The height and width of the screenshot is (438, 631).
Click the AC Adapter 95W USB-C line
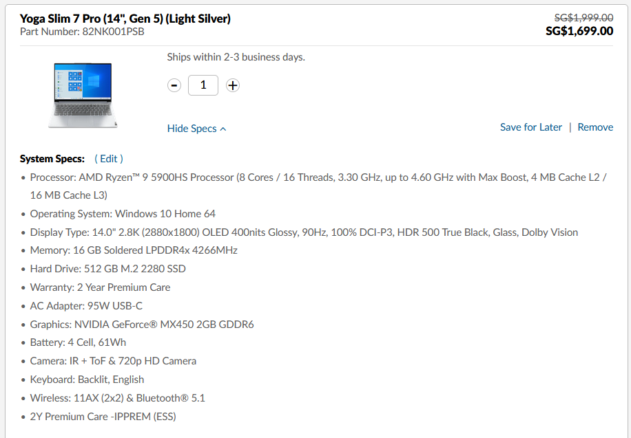pos(86,306)
